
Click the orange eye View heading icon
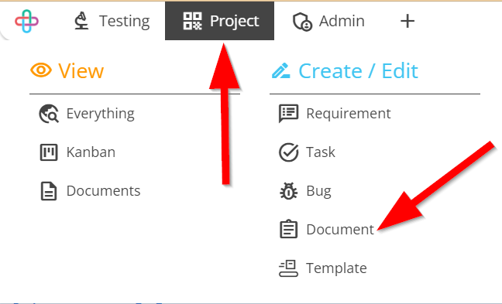pyautogui.click(x=41, y=70)
